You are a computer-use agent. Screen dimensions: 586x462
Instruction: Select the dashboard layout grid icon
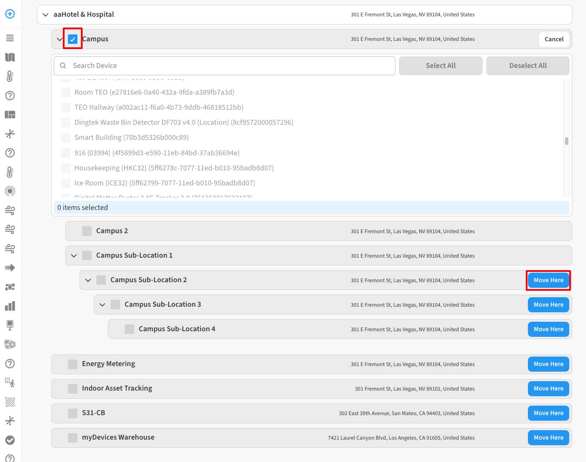(10, 114)
